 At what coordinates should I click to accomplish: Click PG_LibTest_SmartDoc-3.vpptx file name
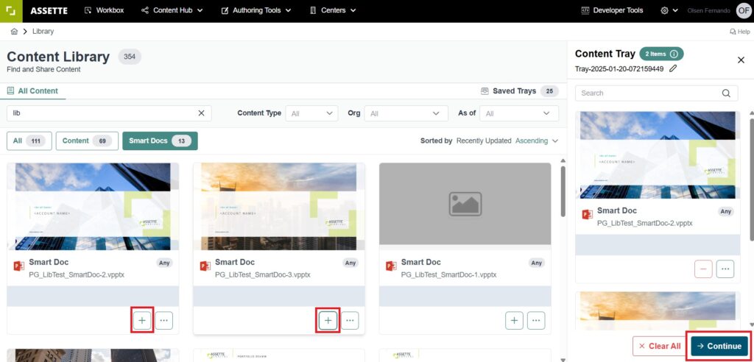coord(263,275)
